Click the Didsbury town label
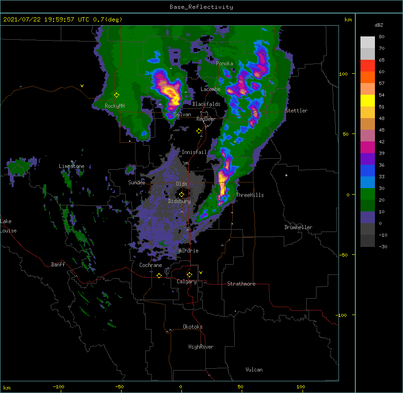This screenshot has width=403, height=393. click(180, 201)
